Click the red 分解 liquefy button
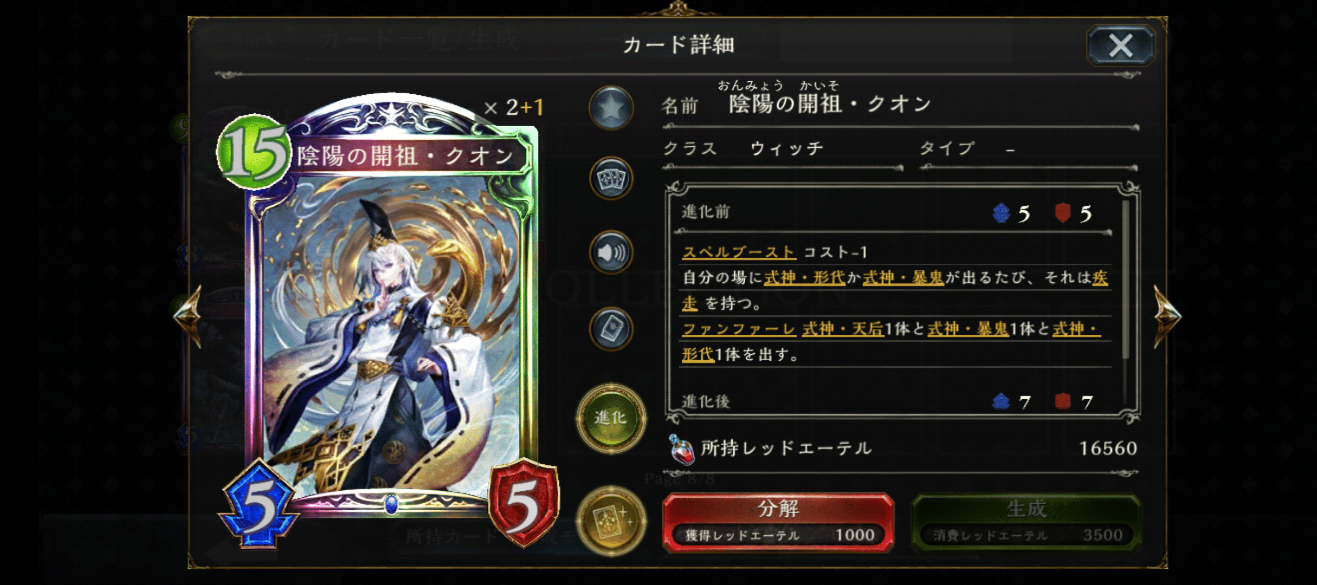 (x=778, y=522)
